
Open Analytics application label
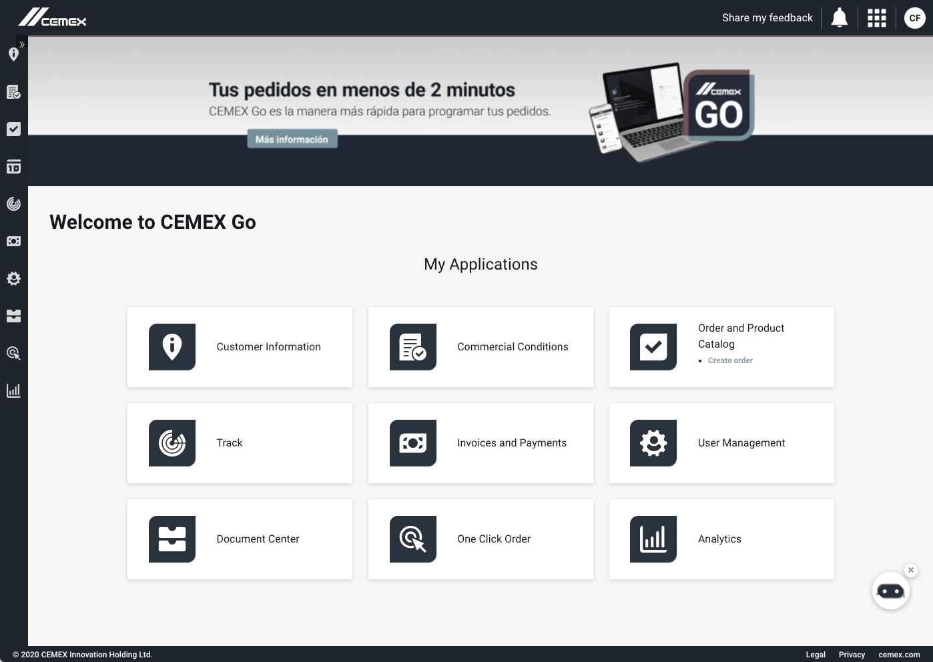(x=719, y=539)
